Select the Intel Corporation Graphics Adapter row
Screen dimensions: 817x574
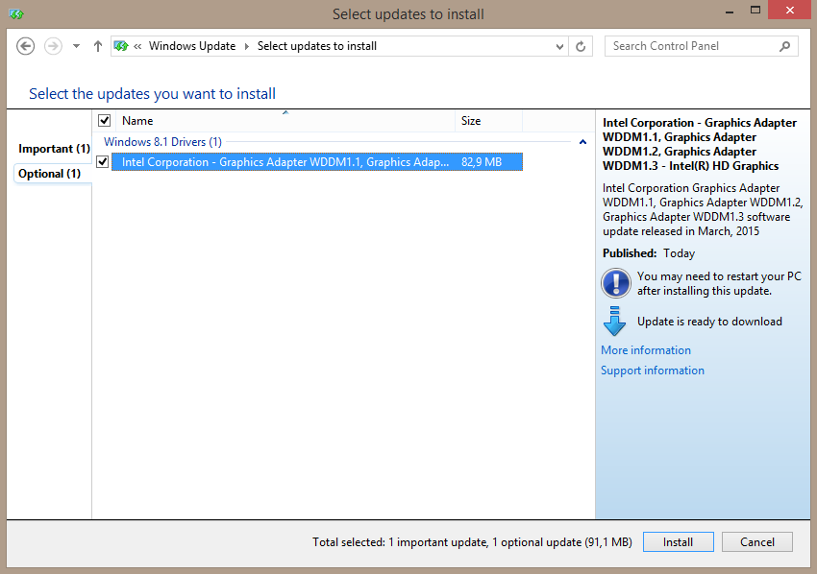(317, 162)
